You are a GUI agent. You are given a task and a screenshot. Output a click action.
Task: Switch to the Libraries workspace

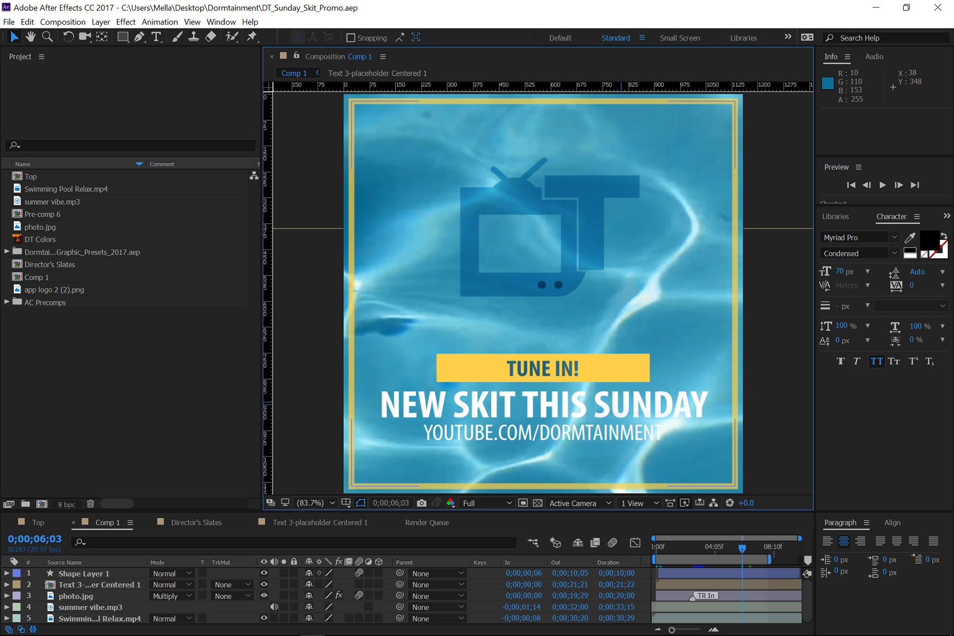tap(743, 38)
